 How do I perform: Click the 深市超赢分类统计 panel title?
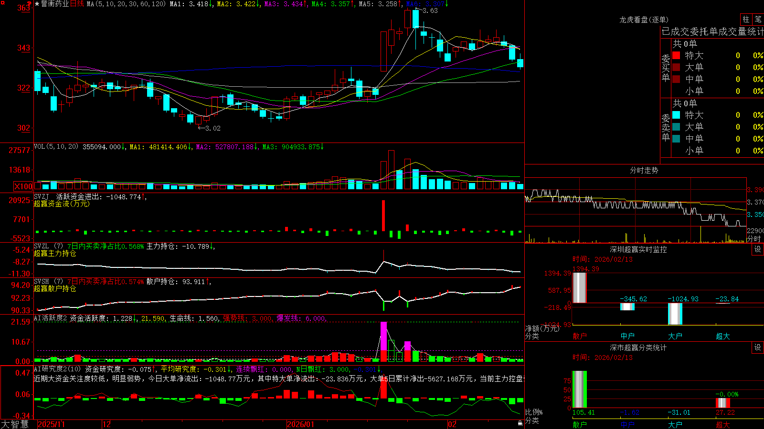(x=638, y=347)
